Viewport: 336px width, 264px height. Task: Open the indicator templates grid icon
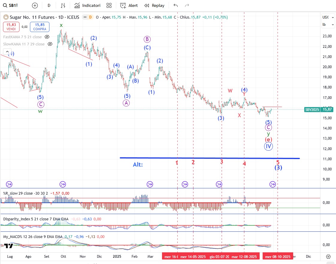pyautogui.click(x=109, y=5)
